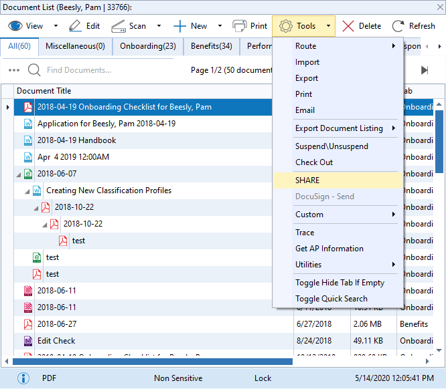The width and height of the screenshot is (446, 389).
Task: Select Get AP Information menu item
Action: pyautogui.click(x=338, y=249)
